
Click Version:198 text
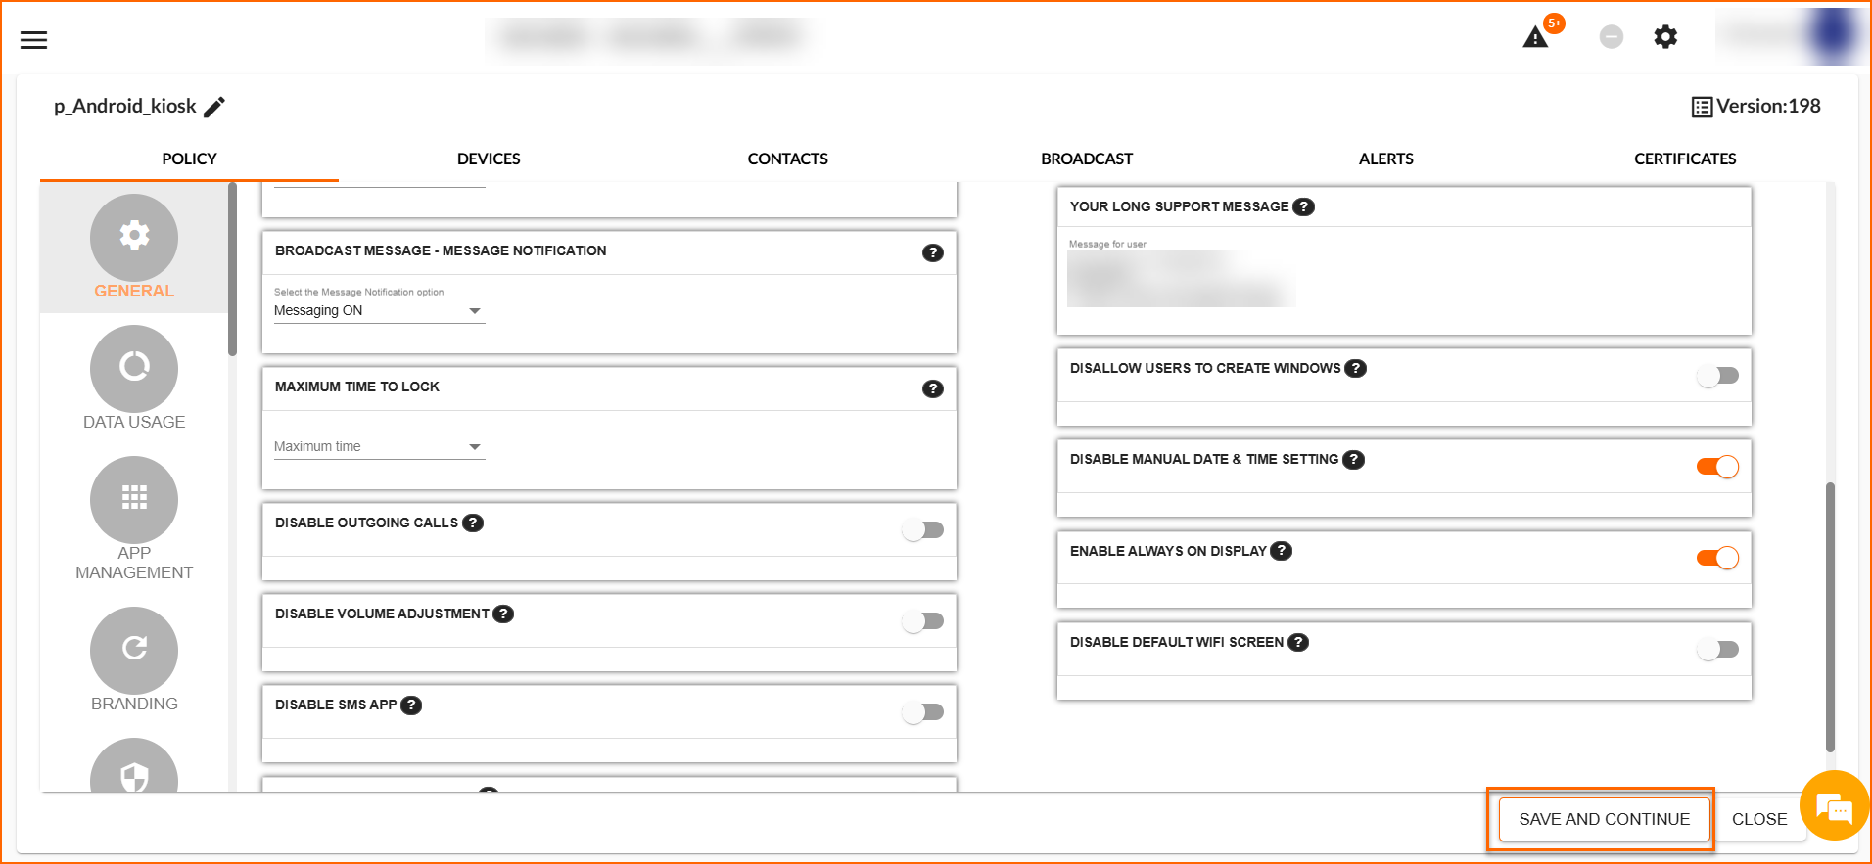click(x=1768, y=106)
